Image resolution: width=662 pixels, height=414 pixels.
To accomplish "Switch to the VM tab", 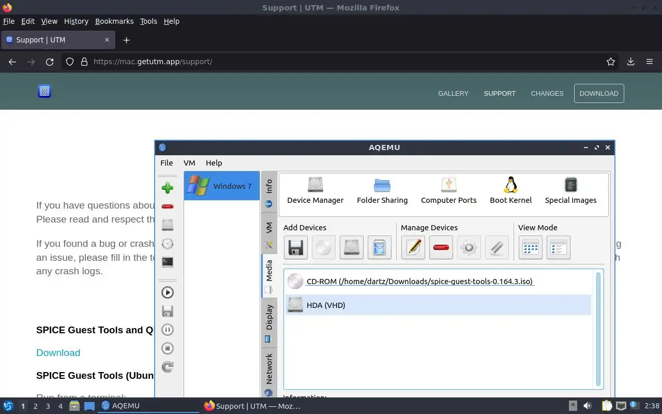I will point(269,233).
